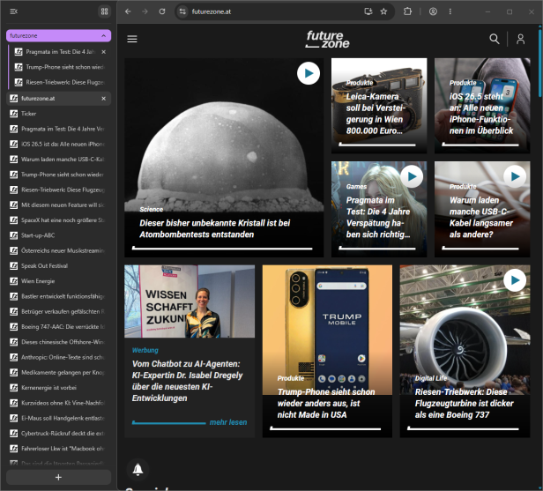Close the Pragmata im Test grouped tab
This screenshot has height=491, width=543.
coord(103,52)
